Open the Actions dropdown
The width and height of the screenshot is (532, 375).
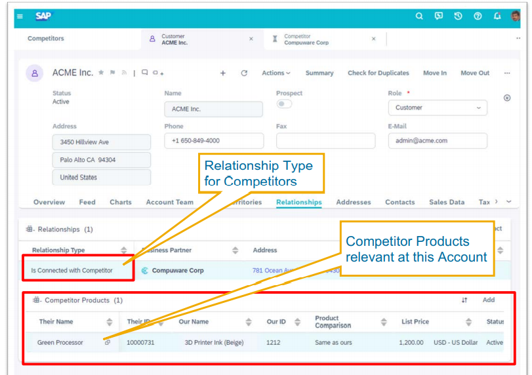click(276, 73)
